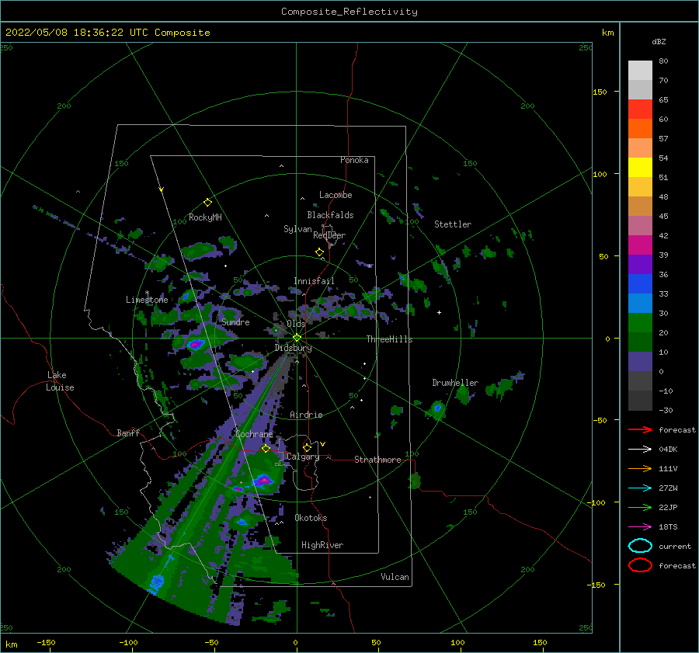
Task: Click the white 04DK arrow icon
Action: tap(640, 450)
